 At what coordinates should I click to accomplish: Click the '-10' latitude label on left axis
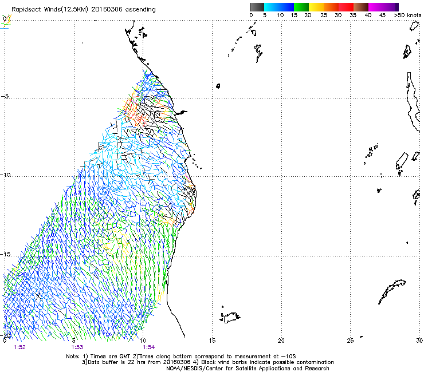pyautogui.click(x=6, y=175)
